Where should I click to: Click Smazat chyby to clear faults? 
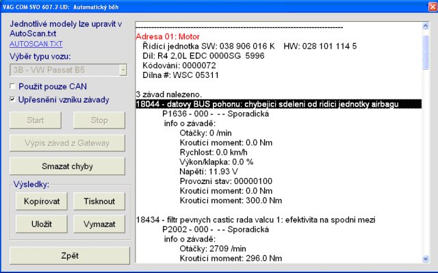coord(67,166)
